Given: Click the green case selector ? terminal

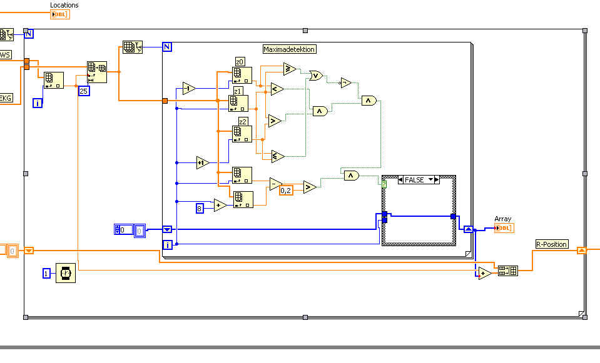Looking at the screenshot, I should pos(384,184).
